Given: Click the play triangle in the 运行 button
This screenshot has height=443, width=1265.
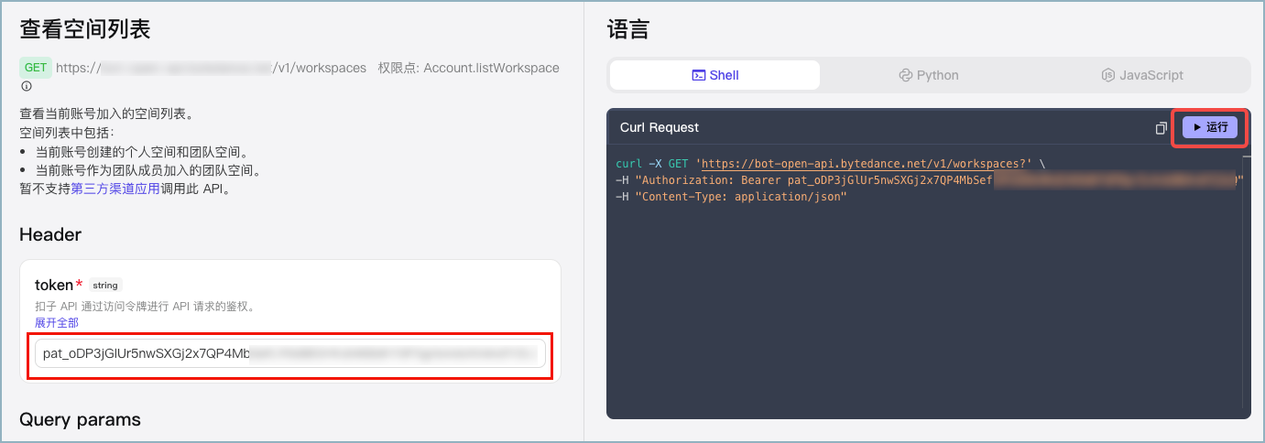Looking at the screenshot, I should coord(1197,127).
